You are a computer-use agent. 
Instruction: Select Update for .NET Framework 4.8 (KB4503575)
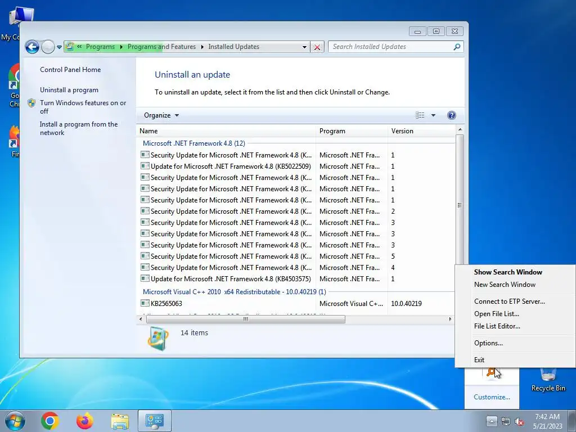231,279
